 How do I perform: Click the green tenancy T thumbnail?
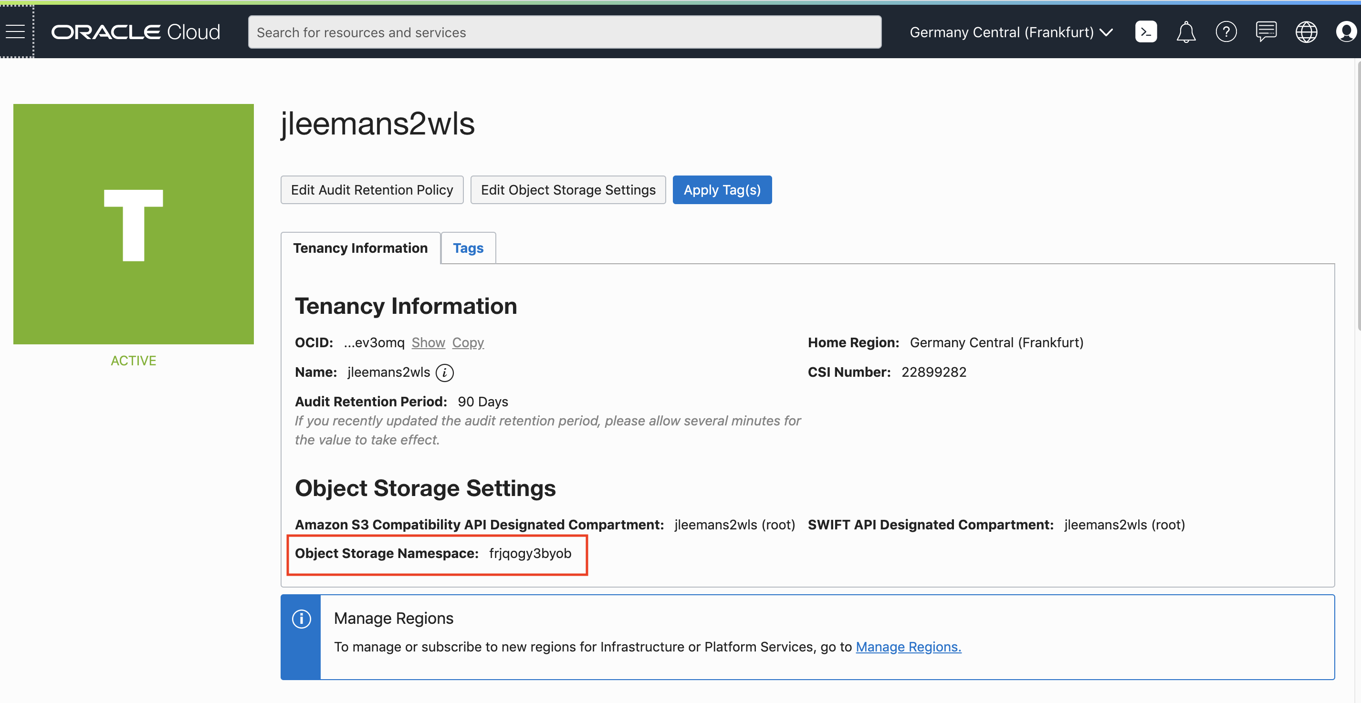tap(133, 225)
